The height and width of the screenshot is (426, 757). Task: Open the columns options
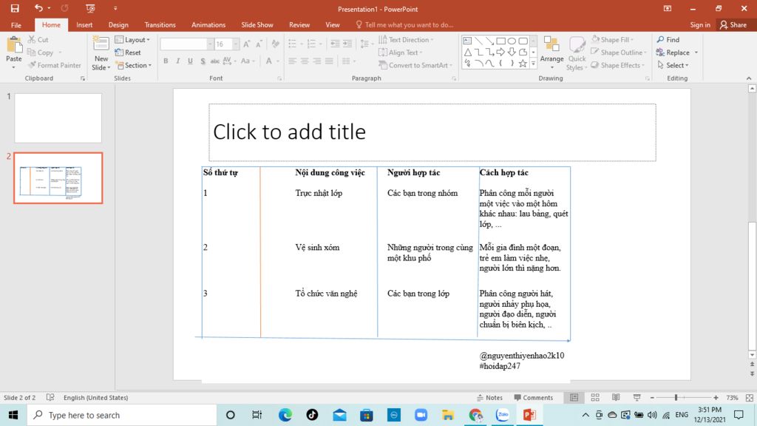pos(348,61)
